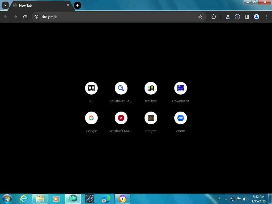This screenshot has height=204, width=272.
Task: Minimize the browser window
Action: pyautogui.click(x=248, y=2)
